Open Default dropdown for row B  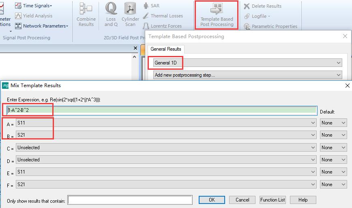(x=333, y=135)
